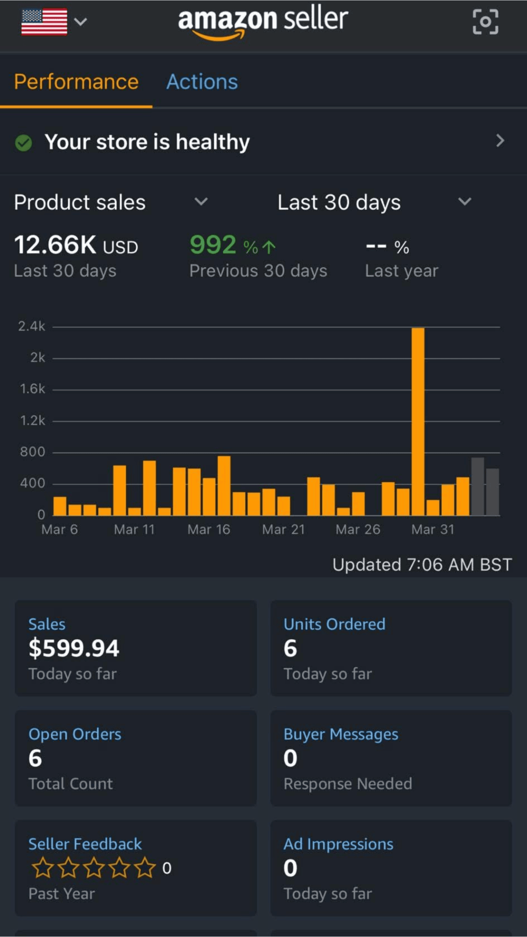Expand the Product sales metric dropdown
Screen dimensions: 527x937
click(x=201, y=202)
